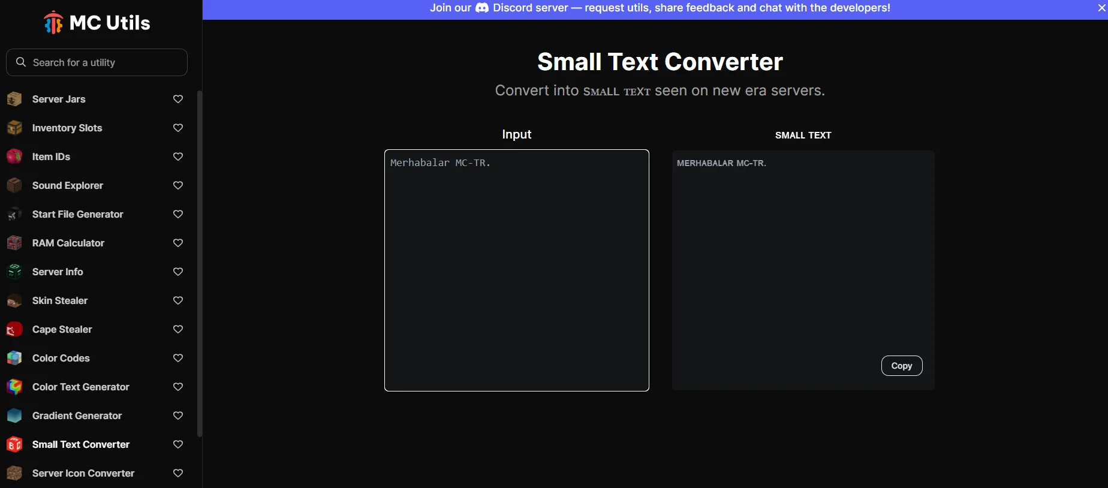Open the Color Codes utility

click(x=61, y=358)
